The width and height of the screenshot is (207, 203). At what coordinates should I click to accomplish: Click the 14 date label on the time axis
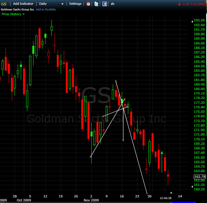coord(180,196)
